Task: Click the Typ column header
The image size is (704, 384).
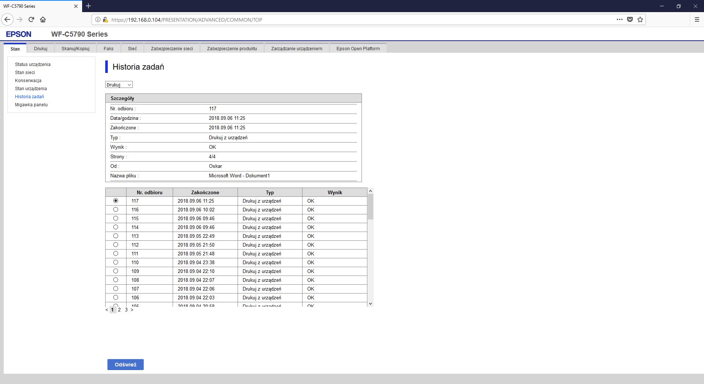Action: 270,192
